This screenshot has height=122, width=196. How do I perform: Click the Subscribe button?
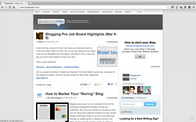click(x=150, y=104)
